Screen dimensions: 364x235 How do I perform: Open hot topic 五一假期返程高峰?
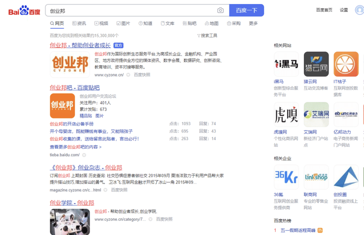click(298, 230)
